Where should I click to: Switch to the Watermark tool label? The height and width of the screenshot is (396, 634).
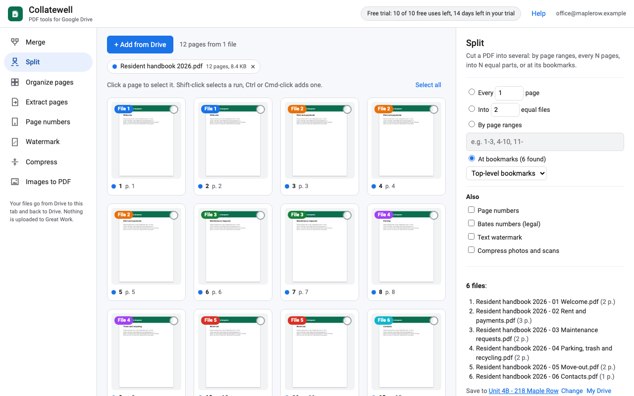(43, 142)
